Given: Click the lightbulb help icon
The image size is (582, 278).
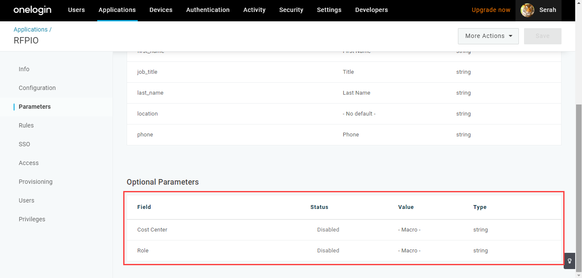Looking at the screenshot, I should click(x=570, y=261).
